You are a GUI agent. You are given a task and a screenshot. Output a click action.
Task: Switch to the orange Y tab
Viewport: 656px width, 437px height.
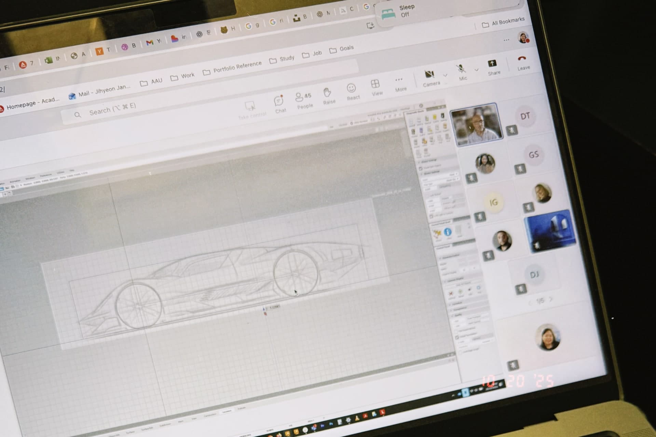[x=103, y=51]
